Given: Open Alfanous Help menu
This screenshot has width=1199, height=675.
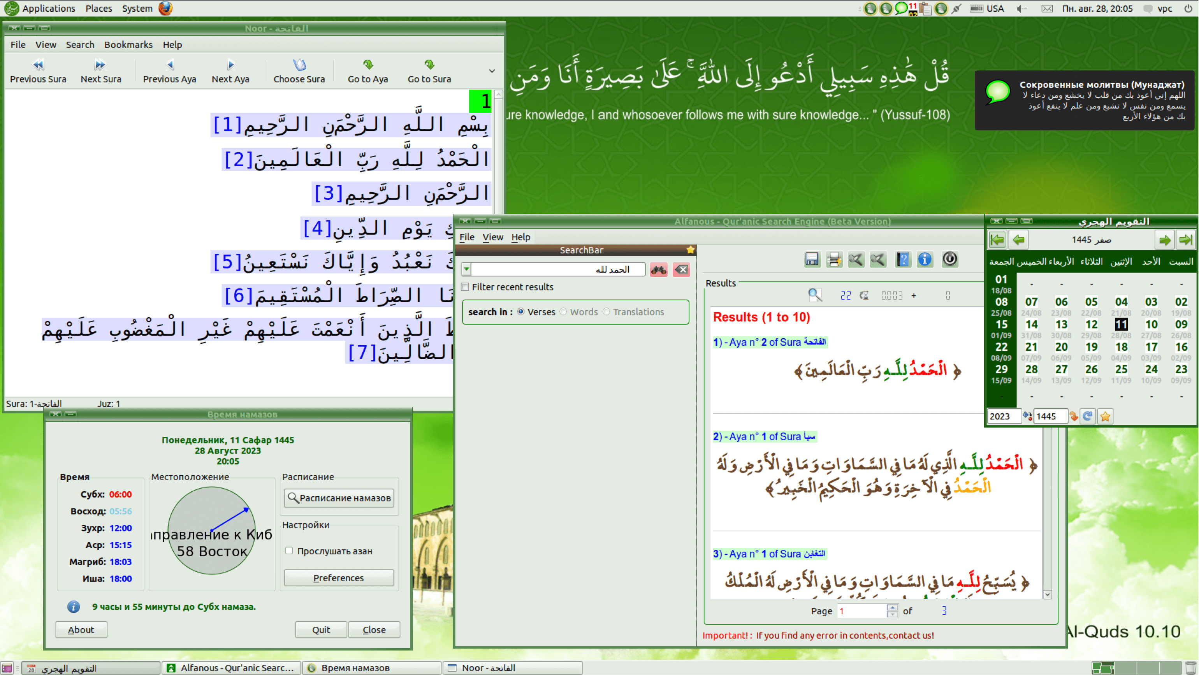Looking at the screenshot, I should 520,237.
